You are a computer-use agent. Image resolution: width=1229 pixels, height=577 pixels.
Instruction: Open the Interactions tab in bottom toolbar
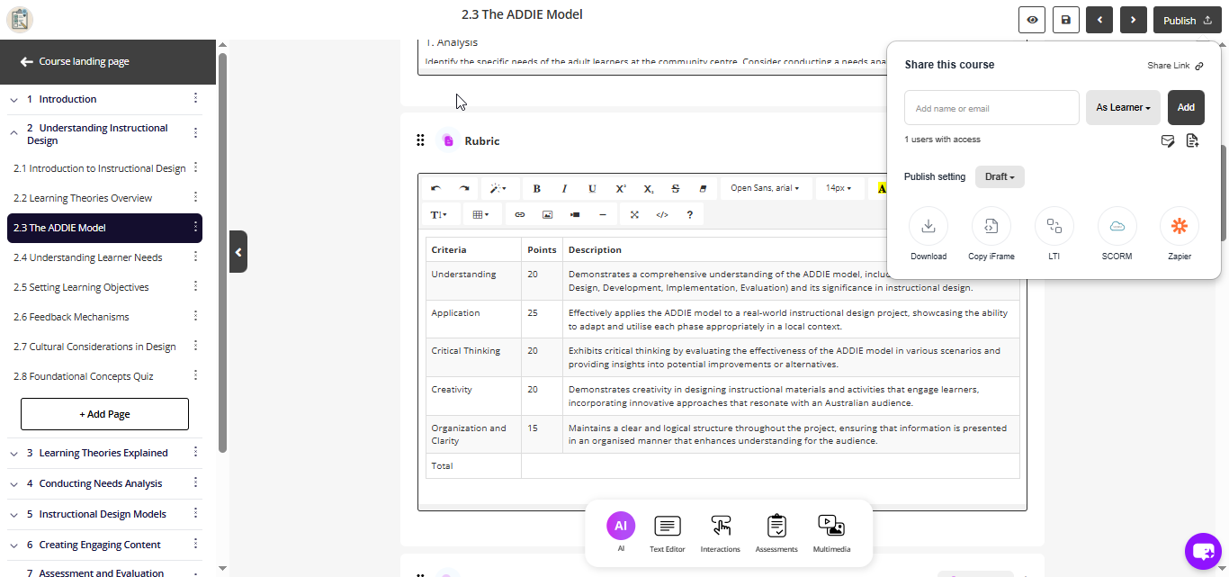[720, 526]
